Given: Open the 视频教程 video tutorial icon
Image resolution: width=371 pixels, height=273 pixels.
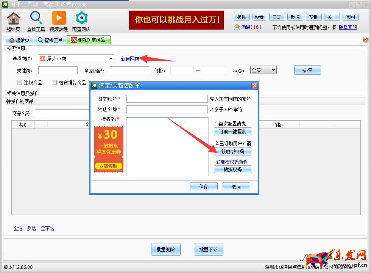Looking at the screenshot, I should point(59,19).
